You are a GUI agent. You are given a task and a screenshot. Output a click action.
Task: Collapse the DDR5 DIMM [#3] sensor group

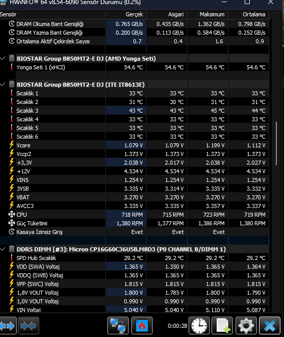tap(3, 249)
